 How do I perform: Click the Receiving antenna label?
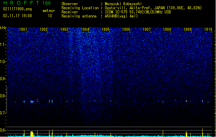point(79,16)
